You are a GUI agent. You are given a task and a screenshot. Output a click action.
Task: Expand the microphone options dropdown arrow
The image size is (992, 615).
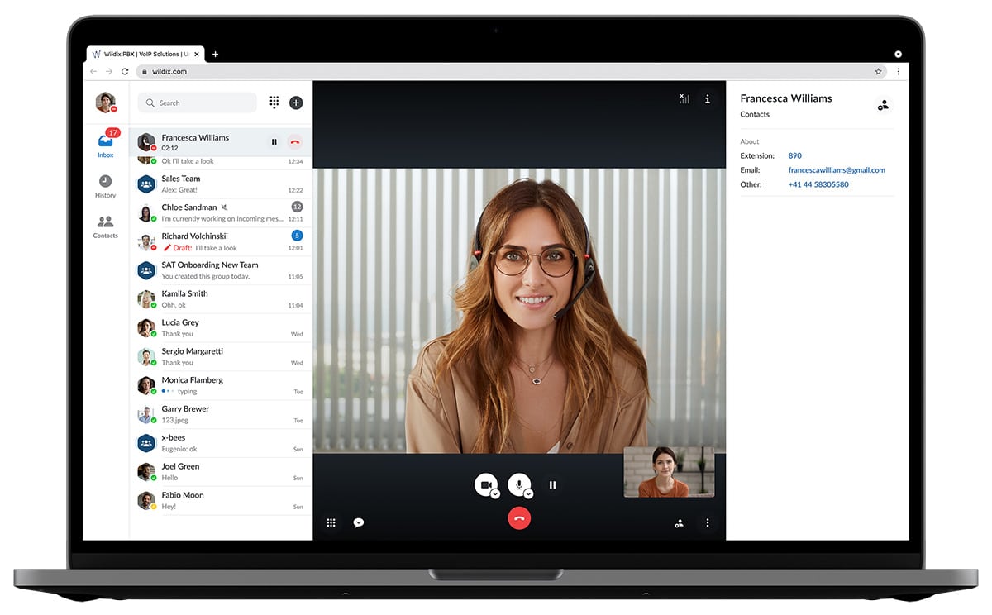[x=528, y=493]
